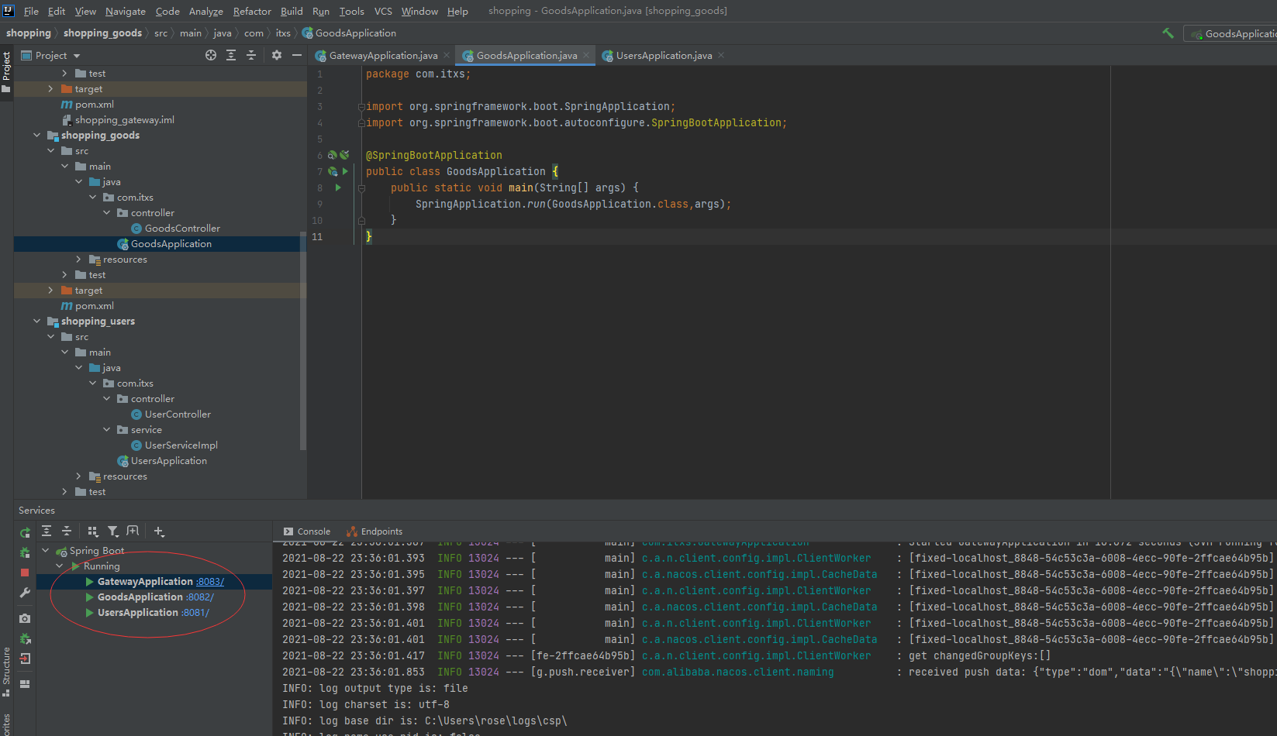Open the :8082/ link for GoodsApplication

pos(199,597)
